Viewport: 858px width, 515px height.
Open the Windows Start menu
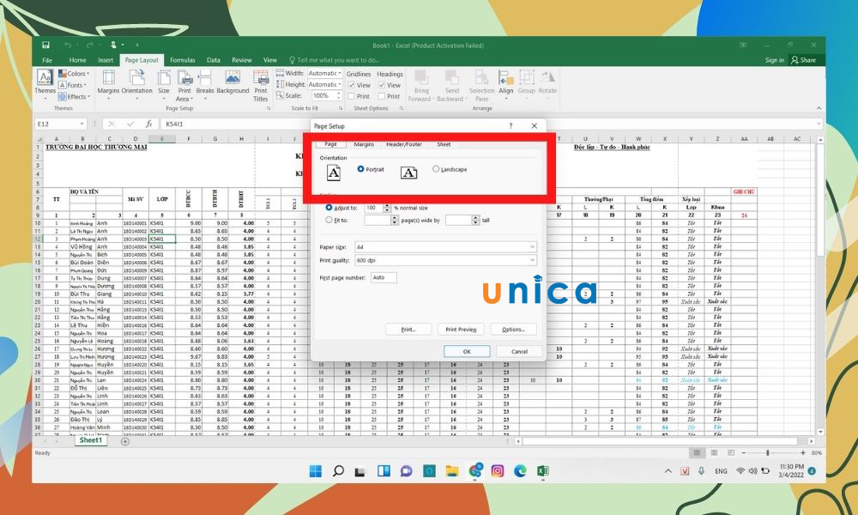[x=316, y=470]
